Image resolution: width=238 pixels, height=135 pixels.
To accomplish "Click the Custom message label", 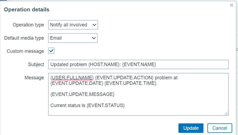I will (25, 51).
